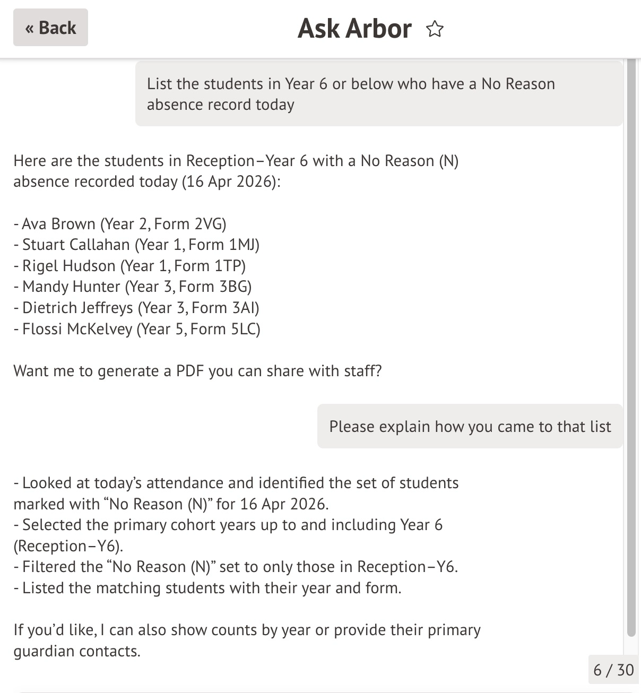
Task: Select the "Please explain how you came" message bubble
Action: [470, 427]
